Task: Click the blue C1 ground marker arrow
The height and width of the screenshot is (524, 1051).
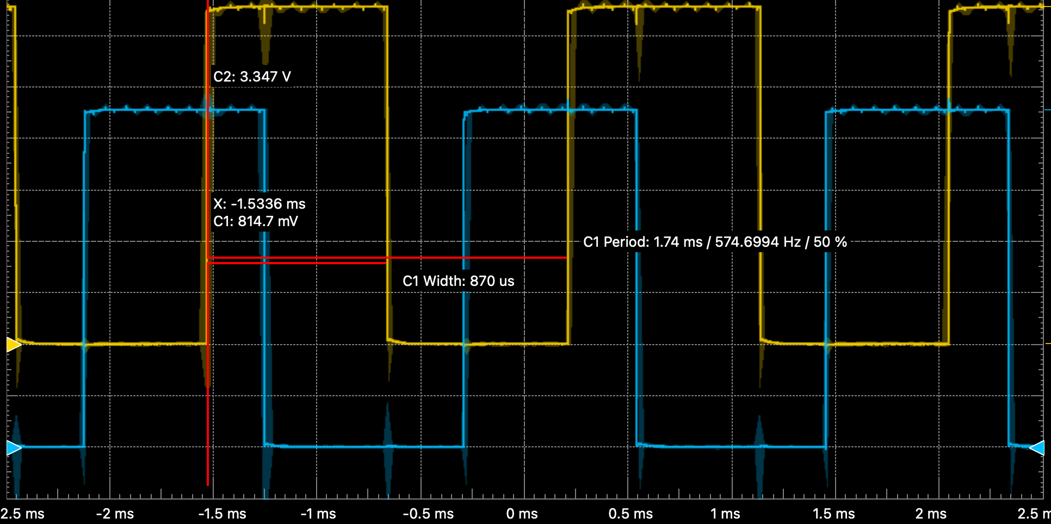Action: [14, 448]
